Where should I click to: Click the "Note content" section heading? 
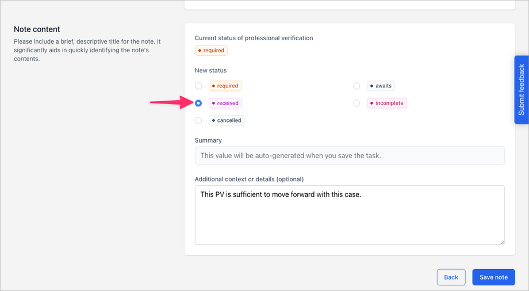point(37,29)
